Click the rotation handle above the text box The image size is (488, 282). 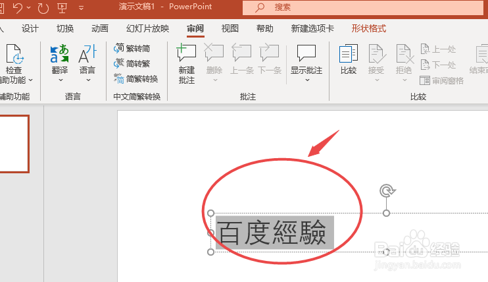387,190
